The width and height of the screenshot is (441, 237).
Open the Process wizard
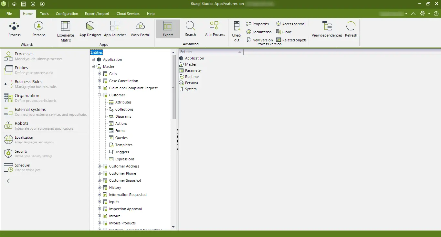coord(15,29)
